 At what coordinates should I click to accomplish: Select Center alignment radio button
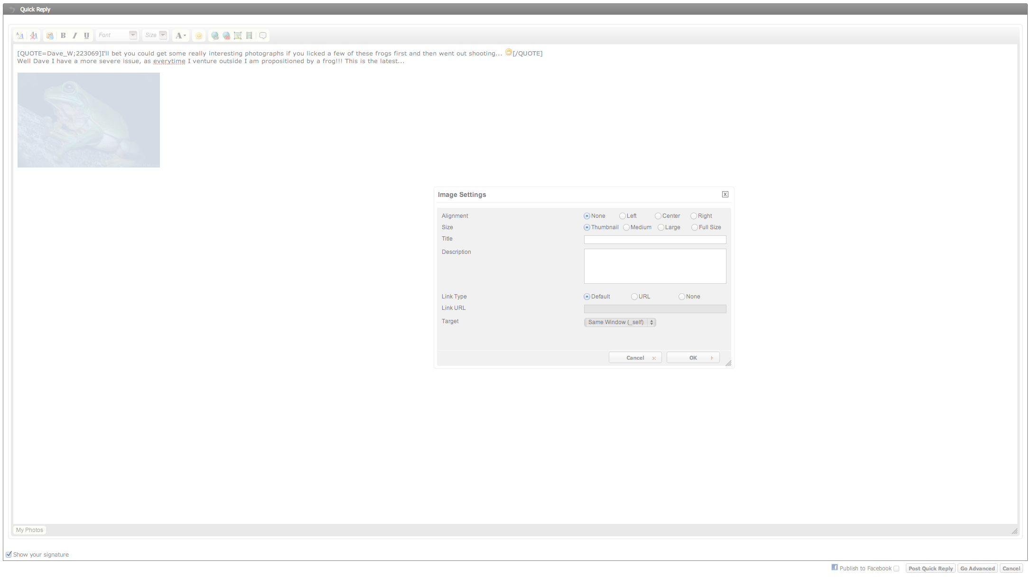(x=658, y=216)
